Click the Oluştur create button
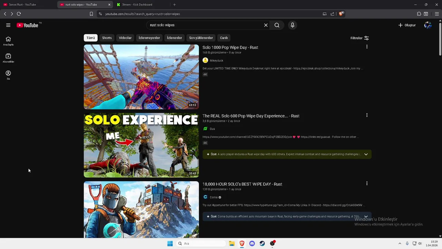This screenshot has height=249, width=442. [x=407, y=25]
